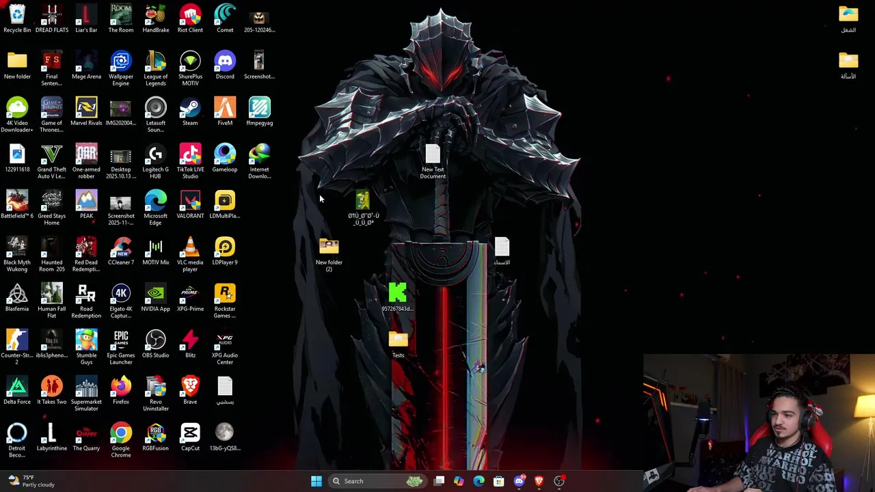Select the Comet browser shortcut

click(x=225, y=18)
